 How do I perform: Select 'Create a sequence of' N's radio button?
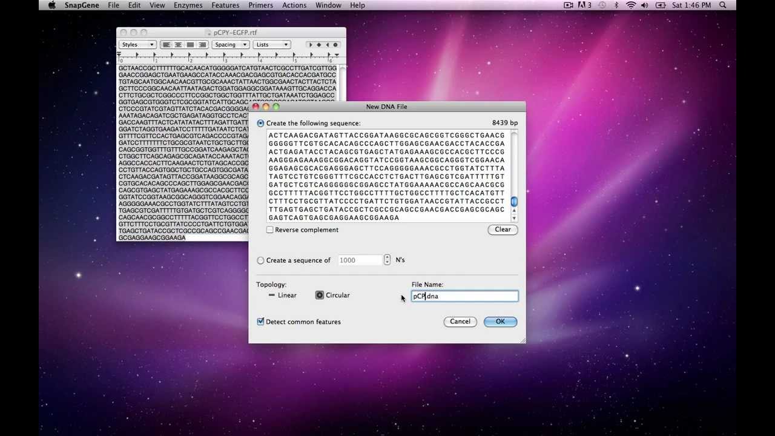(260, 260)
